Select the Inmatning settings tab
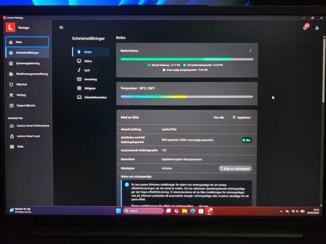The image size is (326, 244). point(91,79)
